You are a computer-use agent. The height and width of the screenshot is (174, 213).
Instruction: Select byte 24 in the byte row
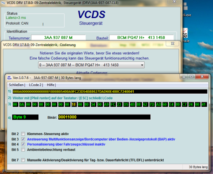click(x=191, y=105)
